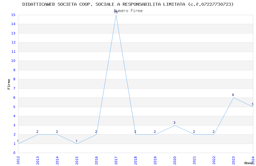Select y-axis tick label 2
This screenshot has height=166, width=256.
click(x=14, y=134)
